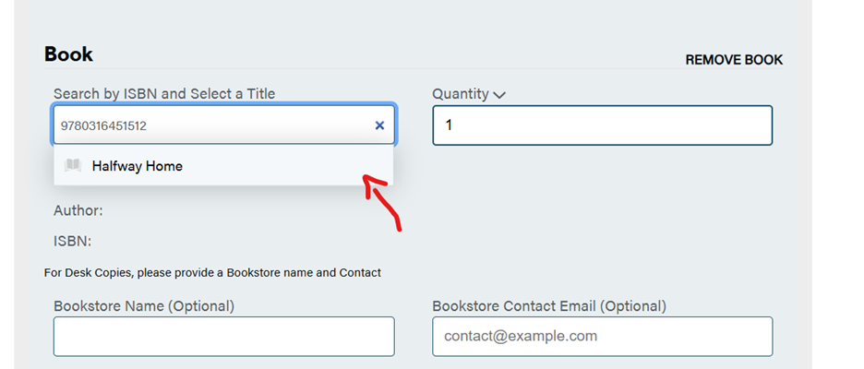Click into the Quantity input field
This screenshot has width=864, height=369.
click(602, 125)
